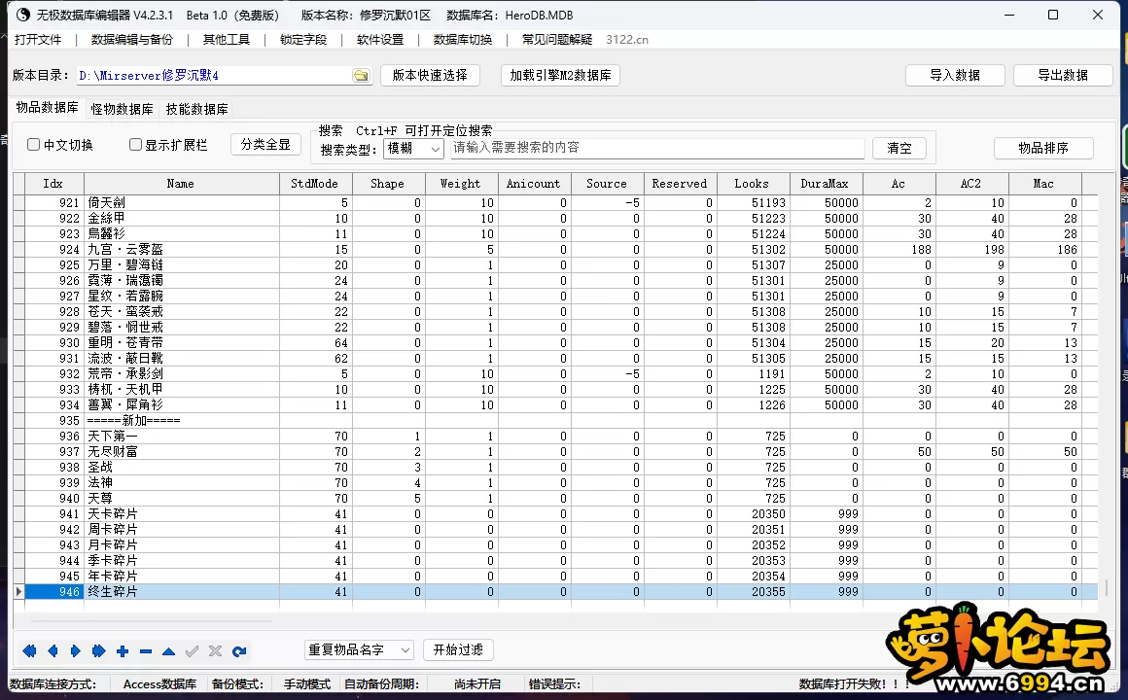Select the 天下第一 name cell
The width and height of the screenshot is (1128, 700).
tap(181, 436)
